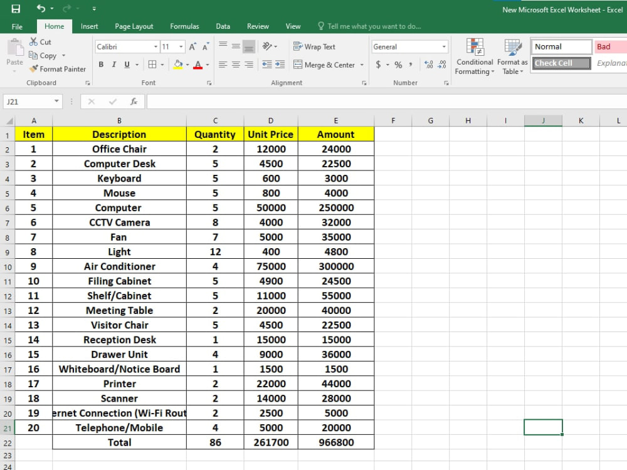Click Insert Function fx button
627x470 pixels.
pos(134,102)
